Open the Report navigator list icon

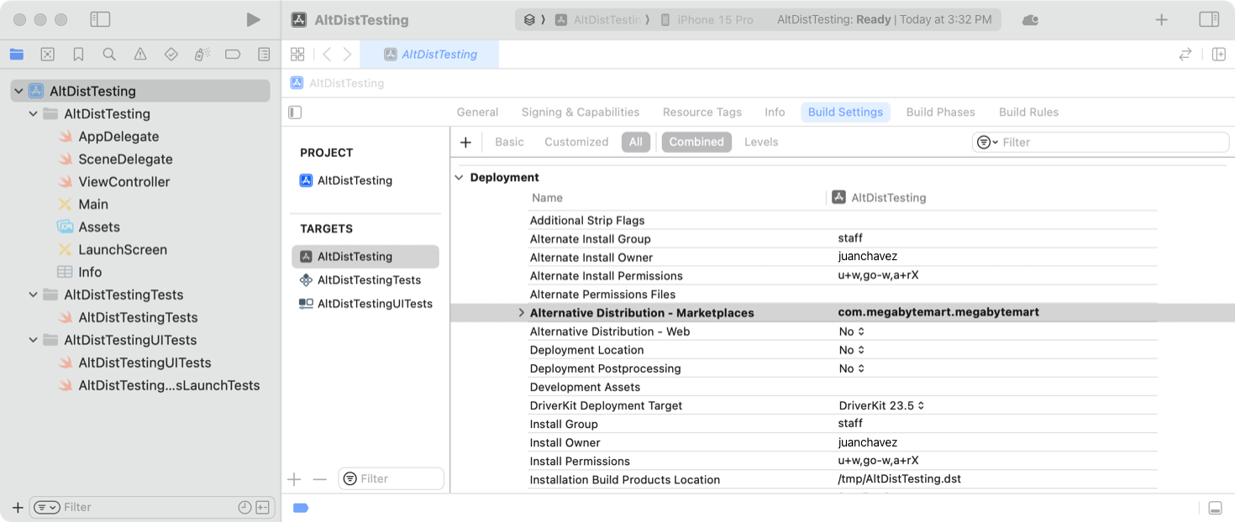(x=263, y=53)
